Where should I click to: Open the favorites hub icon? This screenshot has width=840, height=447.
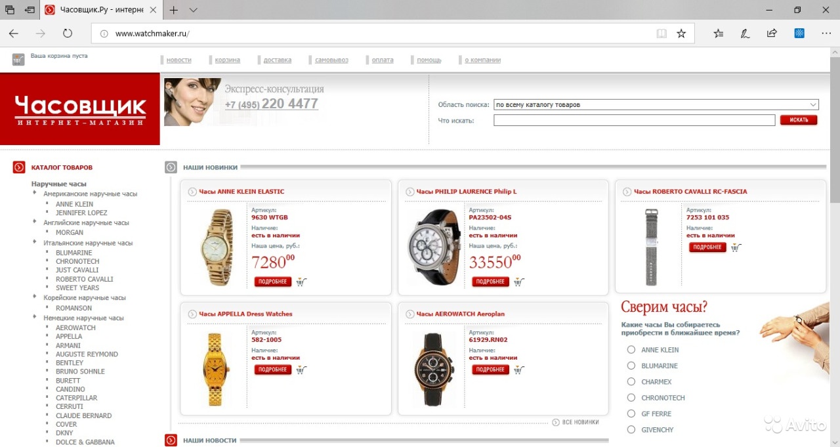(x=719, y=33)
